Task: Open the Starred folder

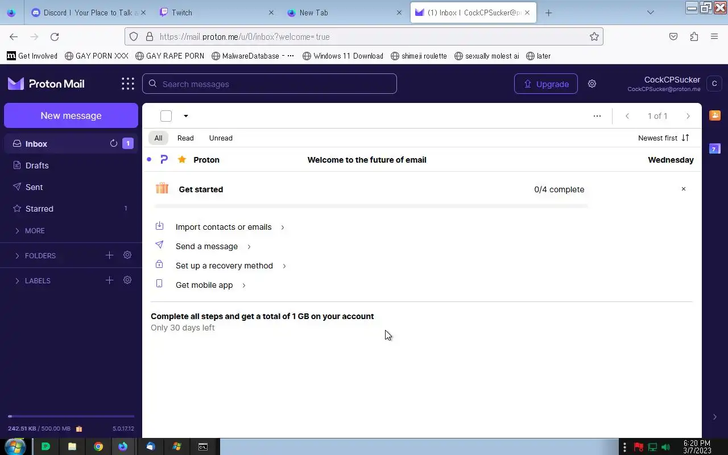Action: (x=71, y=209)
